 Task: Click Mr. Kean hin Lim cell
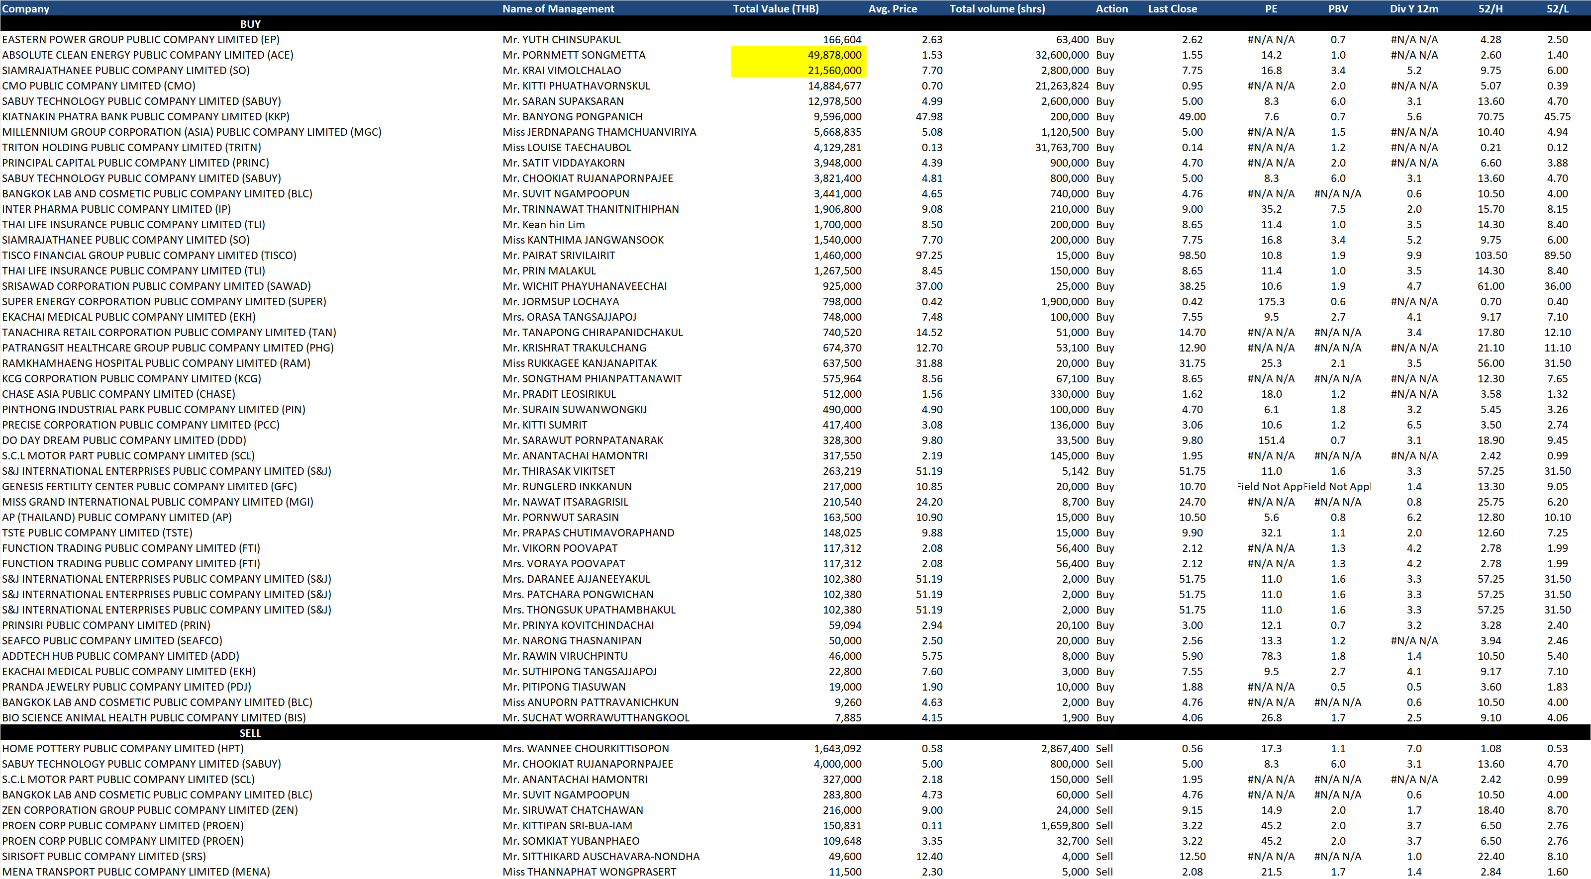(543, 225)
